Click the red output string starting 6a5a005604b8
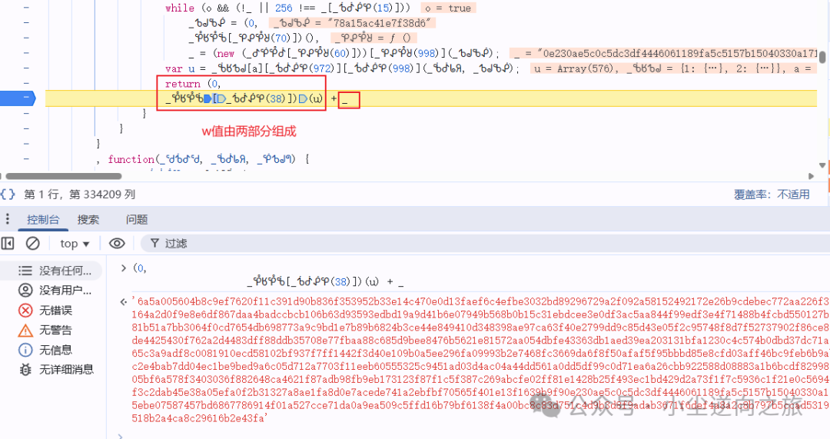 coord(479,360)
